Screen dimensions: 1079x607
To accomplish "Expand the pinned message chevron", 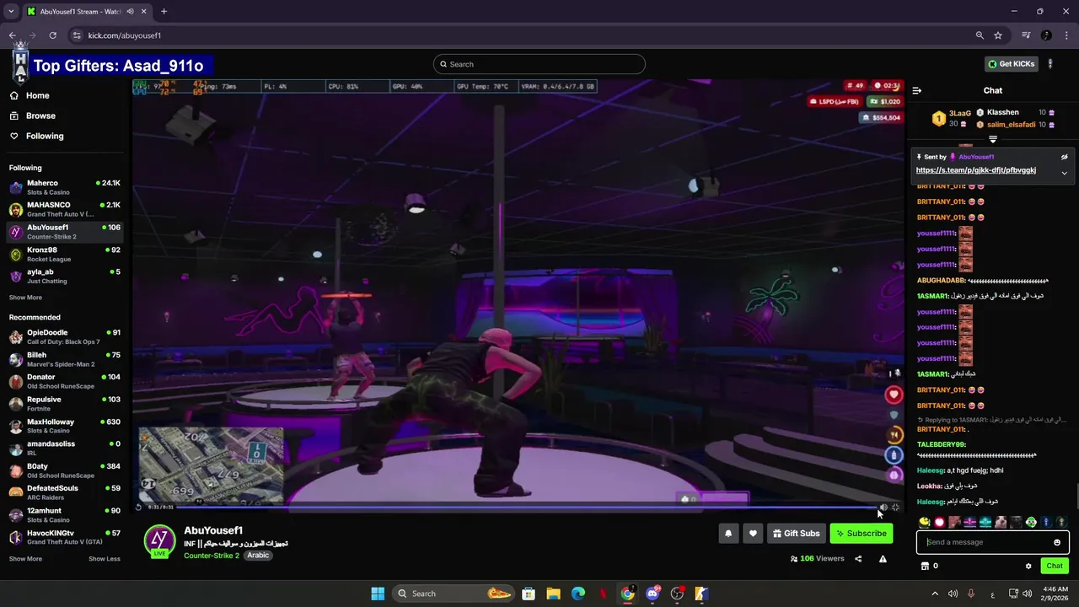I will 1064,173.
